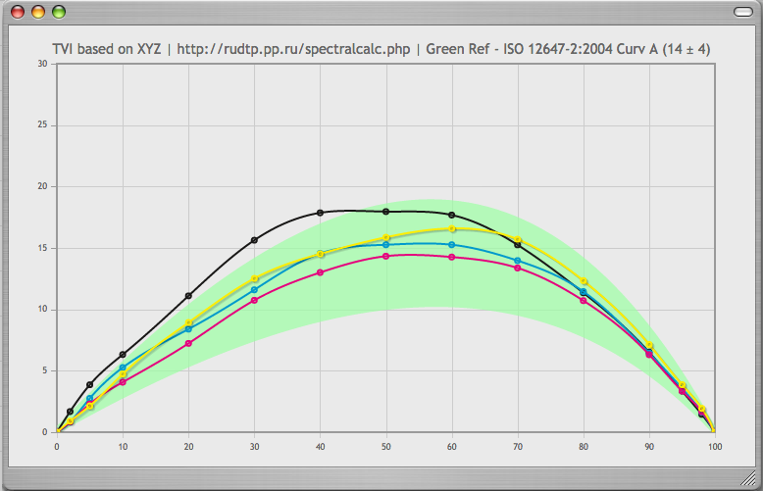
Task: Select magenta curve data point at 20
Action: pyautogui.click(x=188, y=343)
